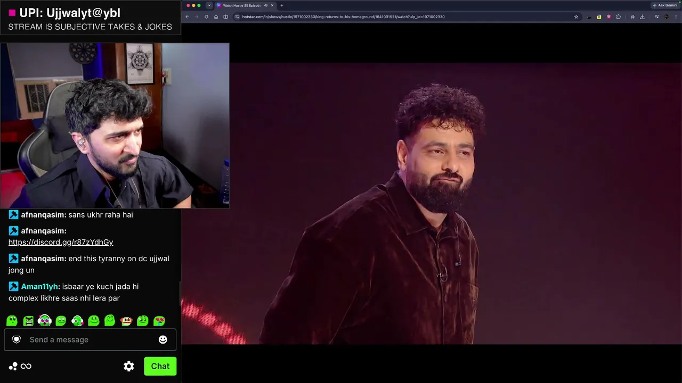This screenshot has height=383, width=682.
Task: Click the Hotstar video player
Action: point(432,203)
